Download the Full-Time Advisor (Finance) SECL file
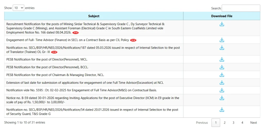264x130 pixels. coord(222,40)
